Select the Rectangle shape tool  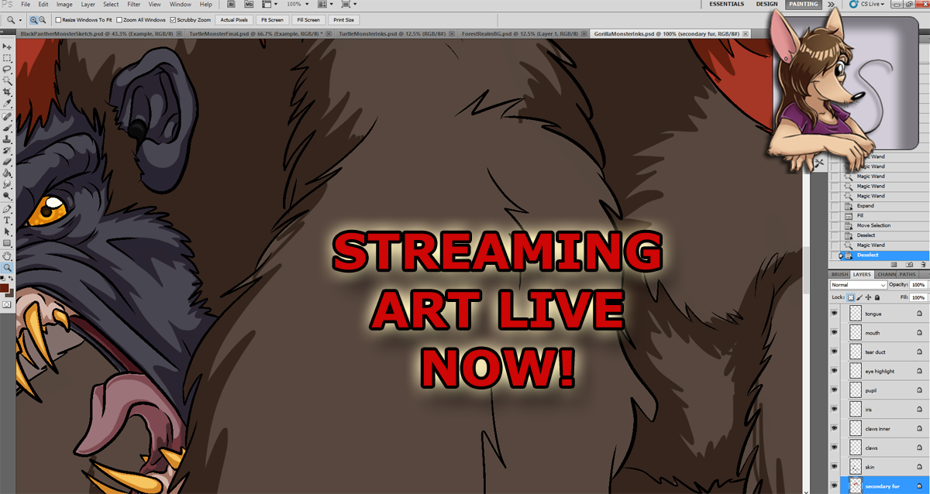pyautogui.click(x=7, y=243)
